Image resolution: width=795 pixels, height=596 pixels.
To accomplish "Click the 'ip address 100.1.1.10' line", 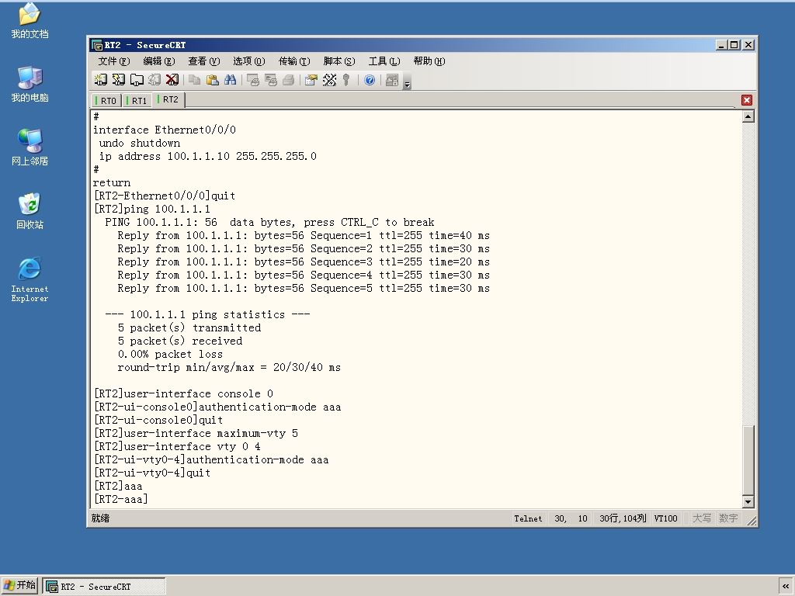I will coord(207,156).
